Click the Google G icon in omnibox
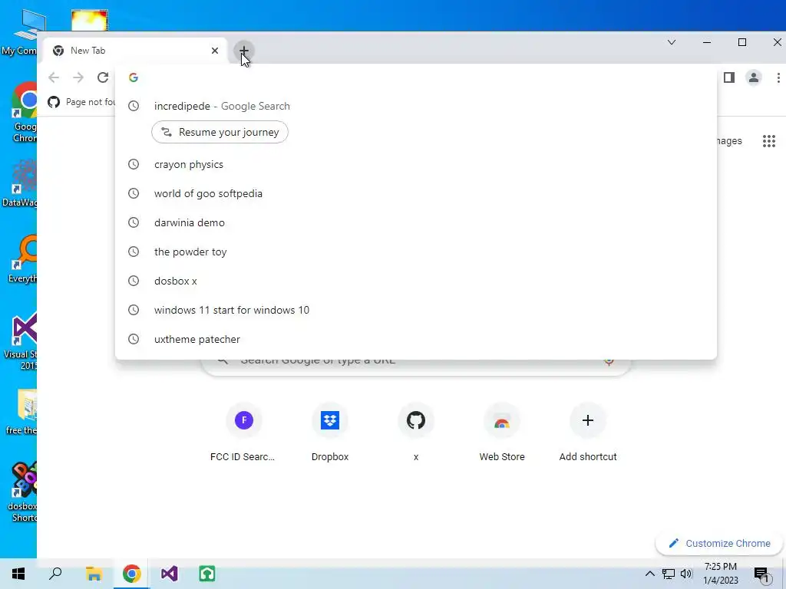786x589 pixels. [x=134, y=77]
